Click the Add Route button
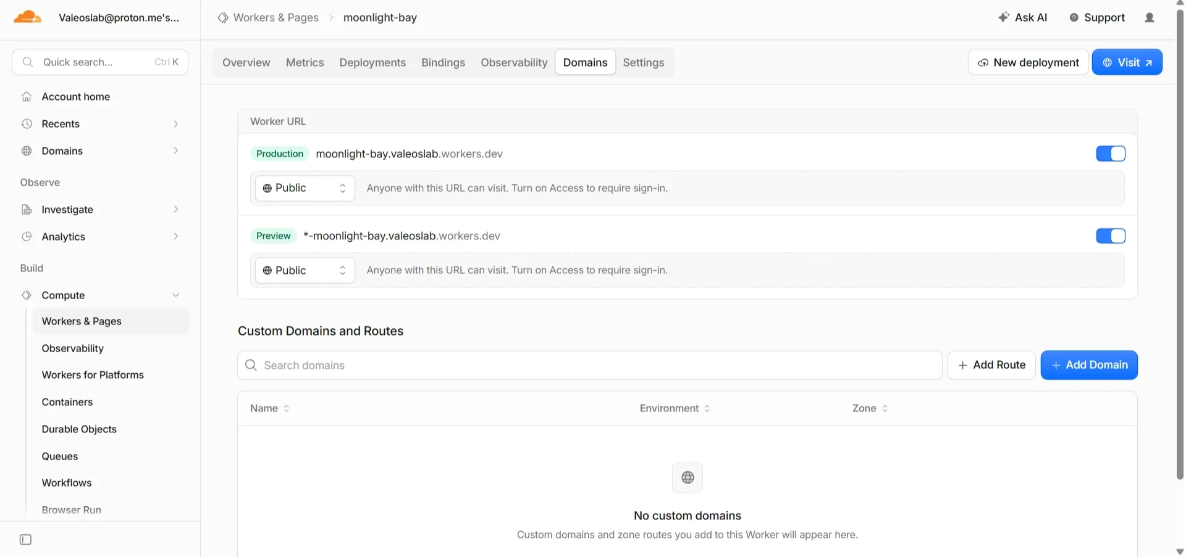Screen dimensions: 1186x557 click(x=991, y=365)
